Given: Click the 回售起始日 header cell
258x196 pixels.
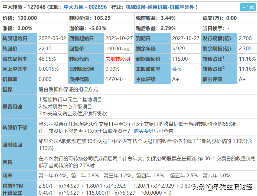Looking at the screenshot, I should [x=86, y=38].
